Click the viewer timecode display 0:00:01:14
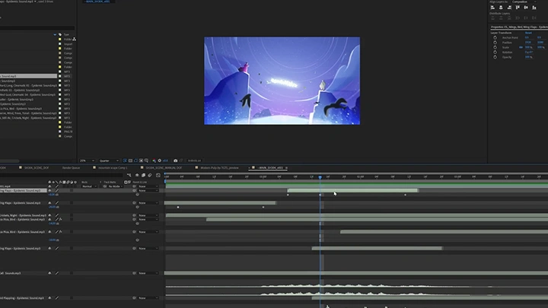 click(194, 160)
